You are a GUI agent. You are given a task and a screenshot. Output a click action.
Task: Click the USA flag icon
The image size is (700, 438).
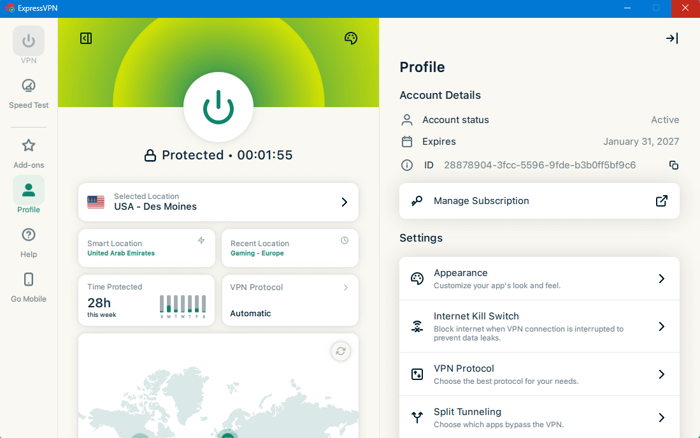(x=96, y=202)
